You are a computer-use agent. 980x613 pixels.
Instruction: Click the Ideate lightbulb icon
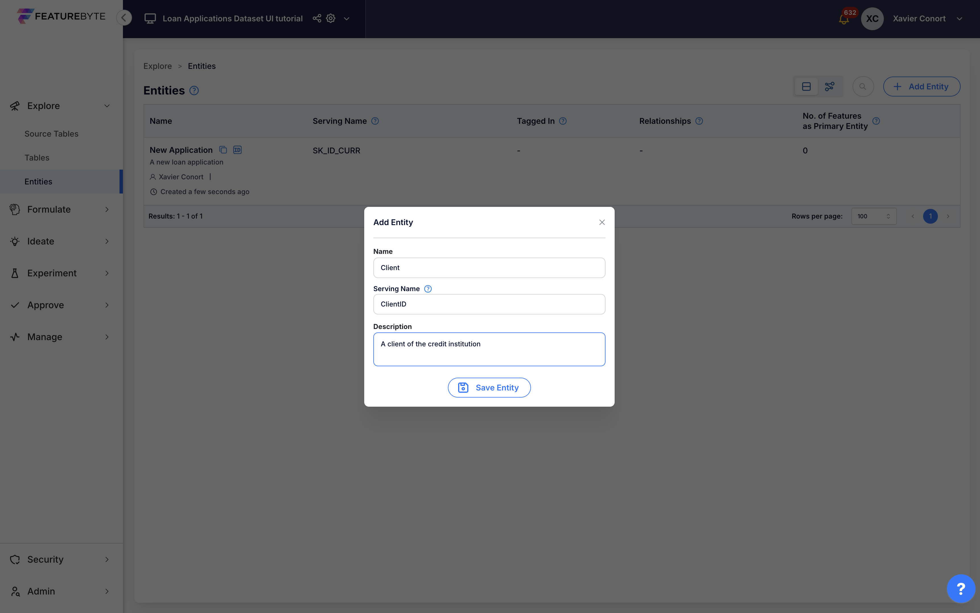pos(15,241)
